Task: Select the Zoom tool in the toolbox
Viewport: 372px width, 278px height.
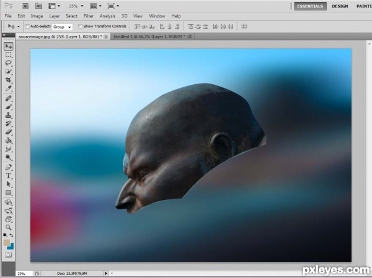Action: [x=8, y=227]
